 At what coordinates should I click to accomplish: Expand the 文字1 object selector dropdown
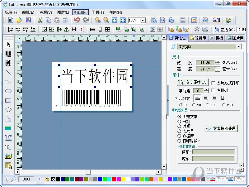[238, 47]
